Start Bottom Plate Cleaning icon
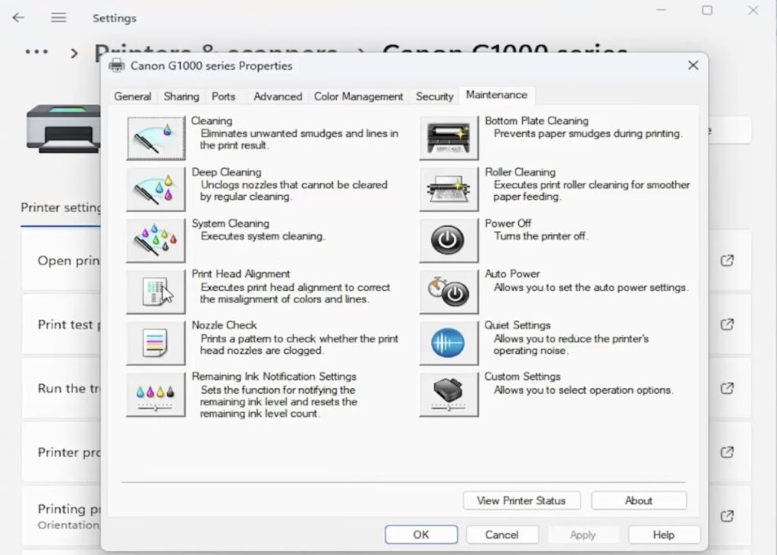The width and height of the screenshot is (777, 555). point(449,138)
